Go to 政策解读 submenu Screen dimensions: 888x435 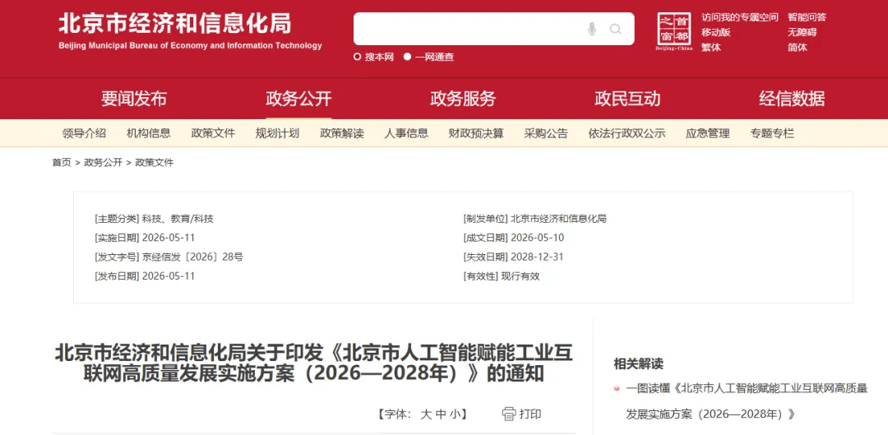(x=341, y=134)
